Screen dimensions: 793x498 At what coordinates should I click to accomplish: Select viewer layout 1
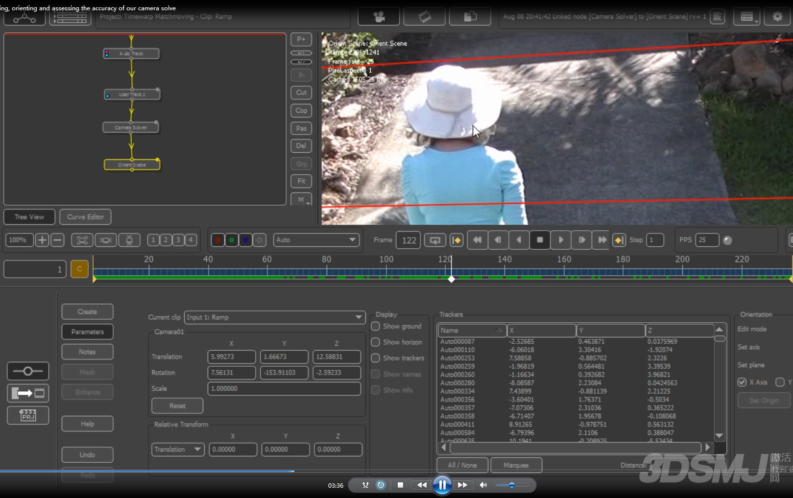click(x=153, y=240)
